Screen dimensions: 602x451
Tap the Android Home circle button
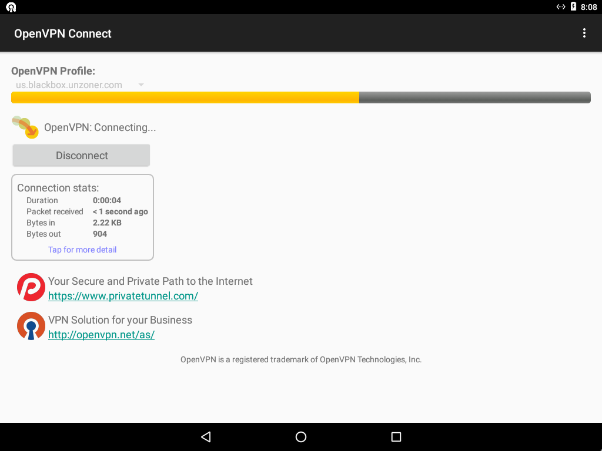coord(301,437)
